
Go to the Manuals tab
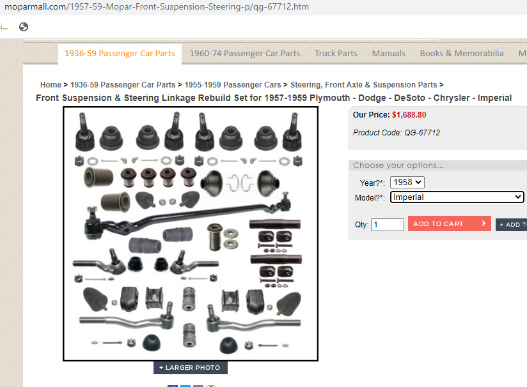[x=388, y=54]
